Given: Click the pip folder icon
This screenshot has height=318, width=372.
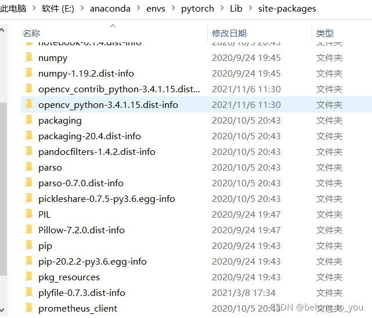Looking at the screenshot, I should coord(29,245).
